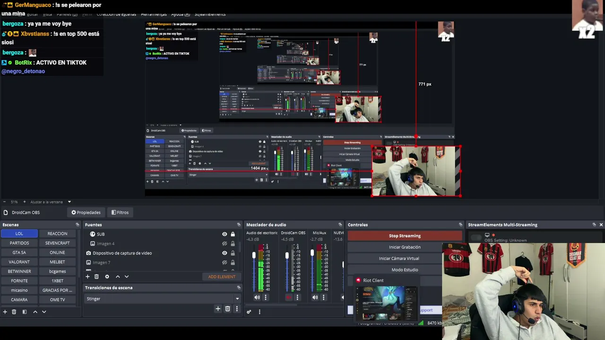Open the audio mixer three-dot menu
The height and width of the screenshot is (340, 605).
259,312
